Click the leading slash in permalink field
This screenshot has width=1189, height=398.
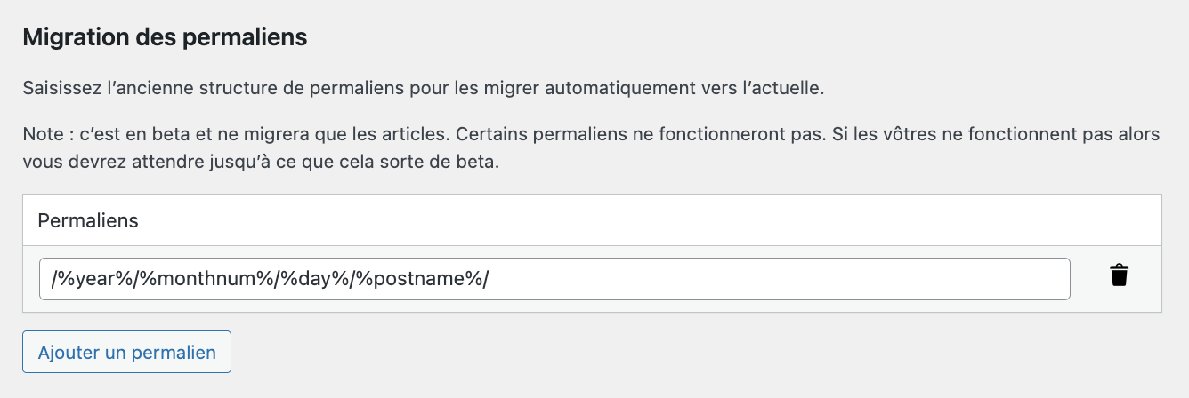54,279
